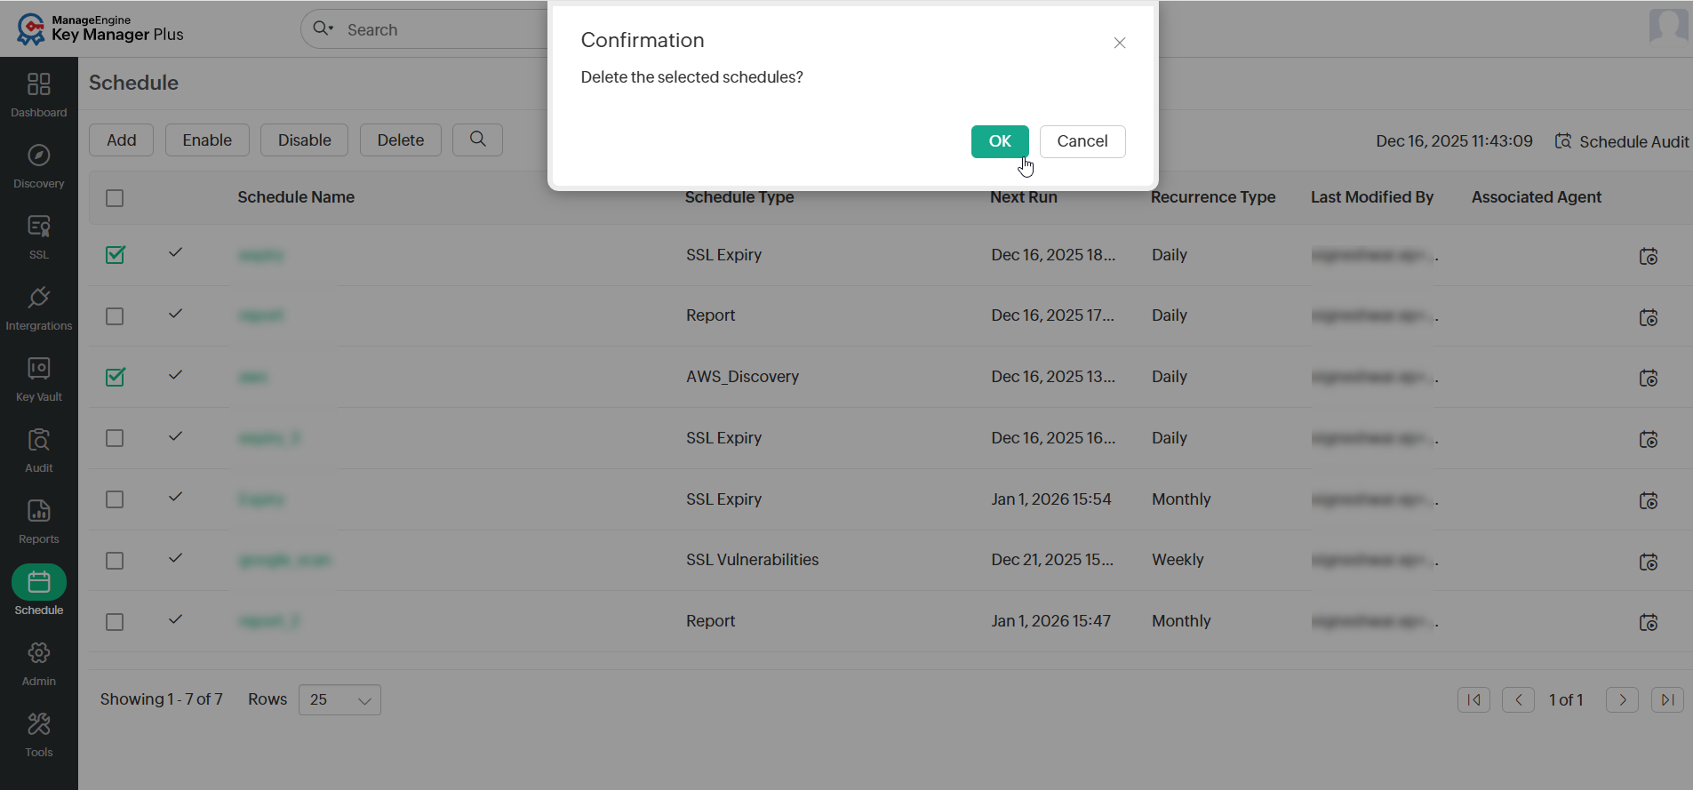Go to the last page
The height and width of the screenshot is (790, 1693).
click(x=1667, y=699)
